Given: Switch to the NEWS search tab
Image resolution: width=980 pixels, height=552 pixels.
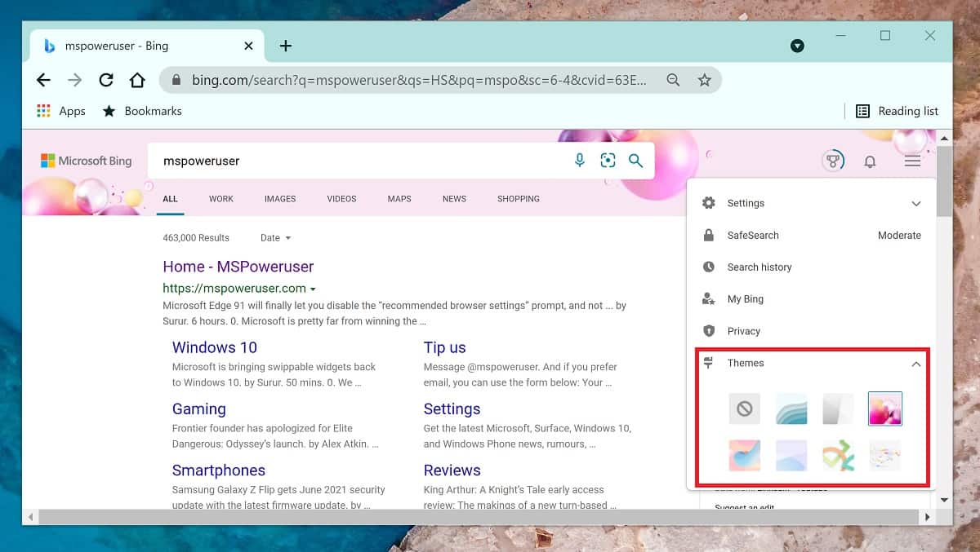Looking at the screenshot, I should tap(454, 199).
